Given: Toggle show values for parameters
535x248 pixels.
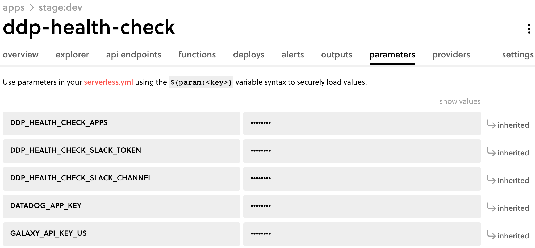Looking at the screenshot, I should tap(460, 101).
